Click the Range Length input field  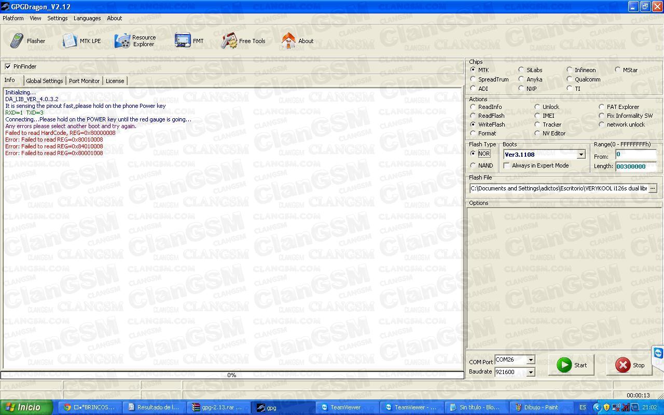click(635, 167)
